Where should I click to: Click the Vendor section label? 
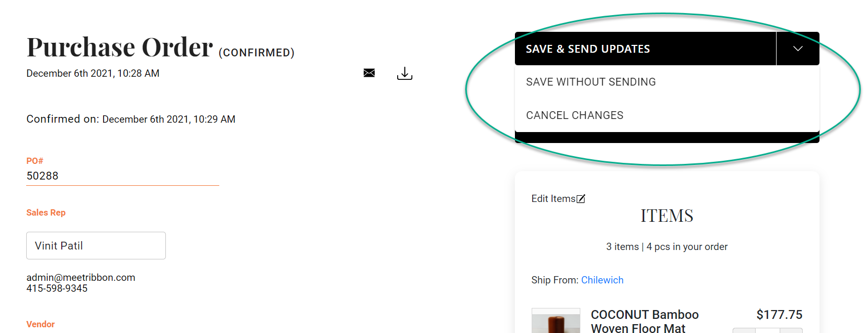[40, 325]
